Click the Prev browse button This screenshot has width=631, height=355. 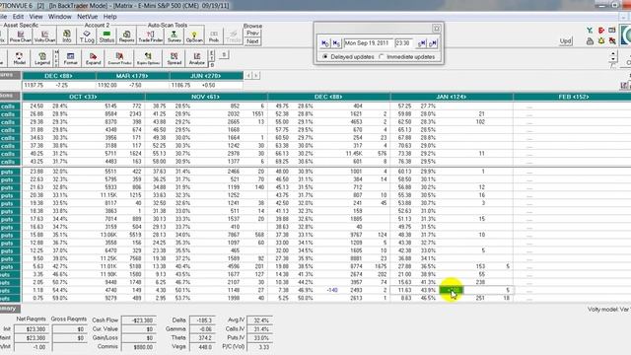pos(252,33)
